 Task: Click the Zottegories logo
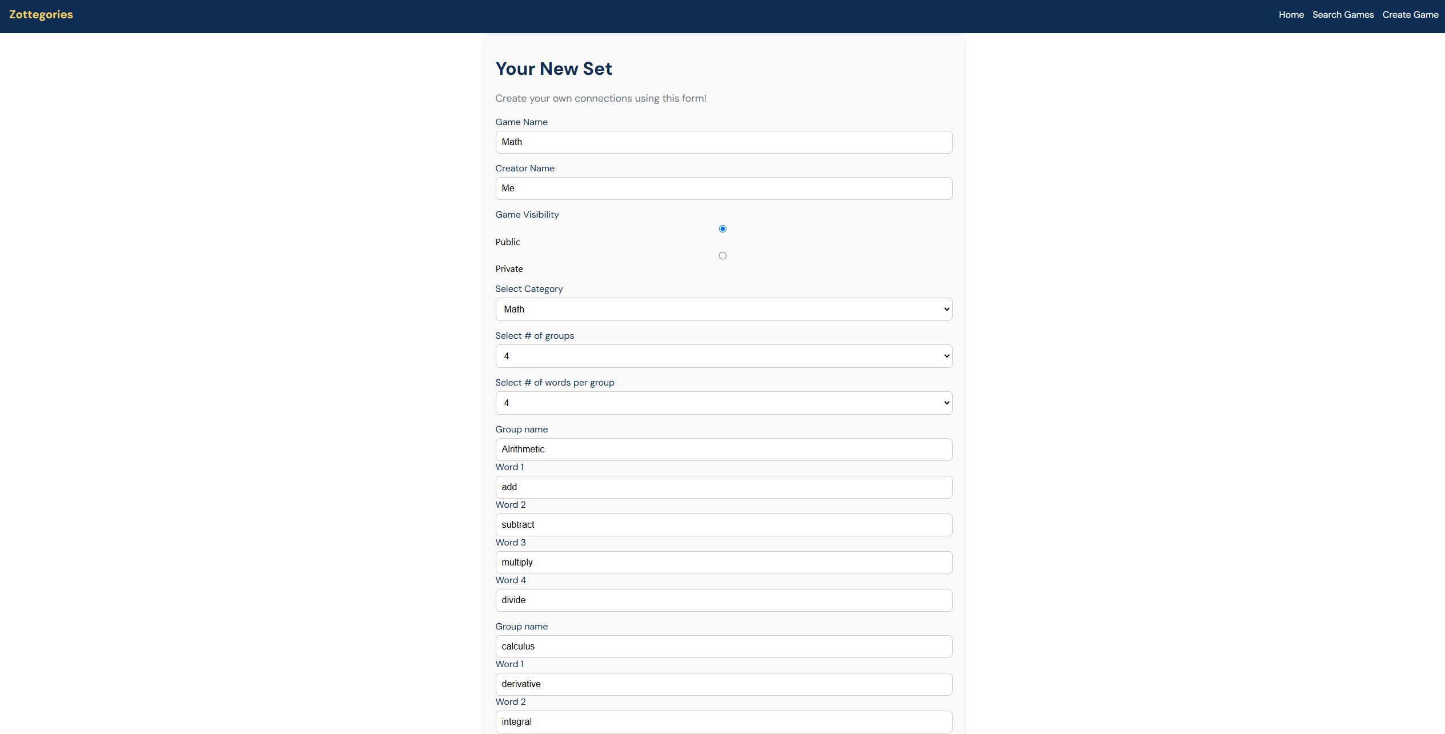[x=41, y=15]
